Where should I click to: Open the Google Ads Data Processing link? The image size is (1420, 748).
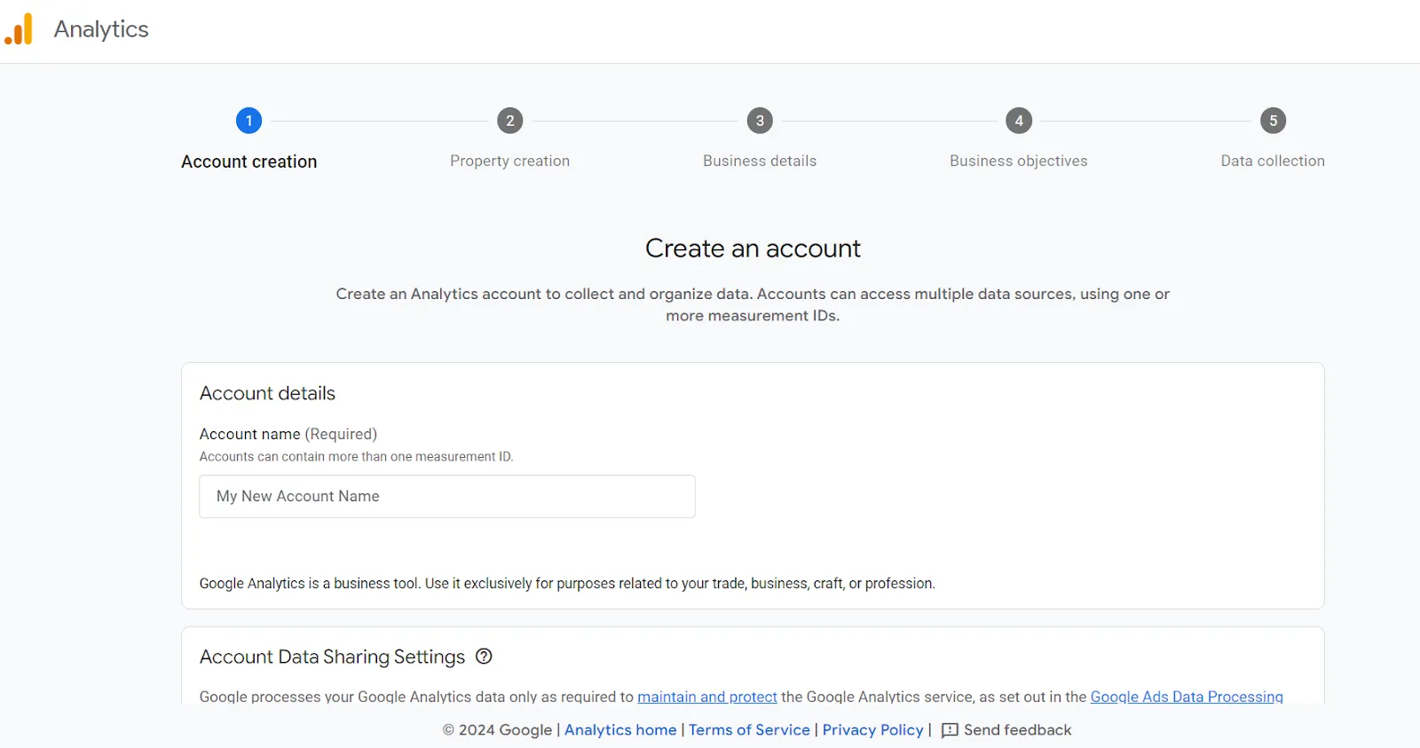[1187, 697]
